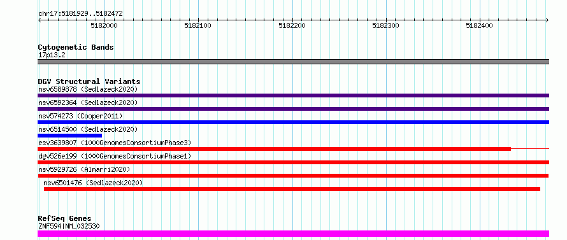Open variant label nsv6592364 (Sedlazeck2020)
The height and width of the screenshot is (240, 567).
pos(88,102)
